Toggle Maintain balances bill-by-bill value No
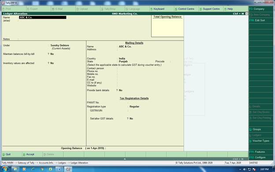This screenshot has height=172, width=275. click(52, 54)
